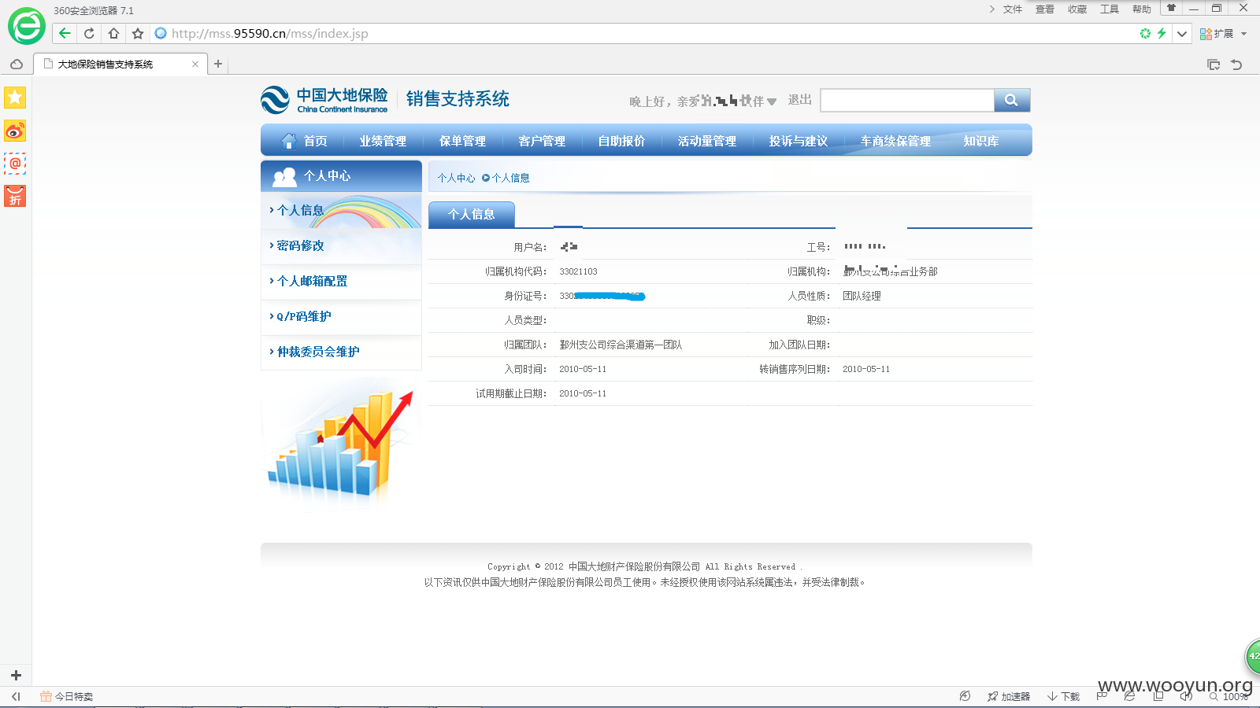Expand the hidden menu chevron before 文件
Viewport: 1260px width, 708px height.
click(x=991, y=9)
